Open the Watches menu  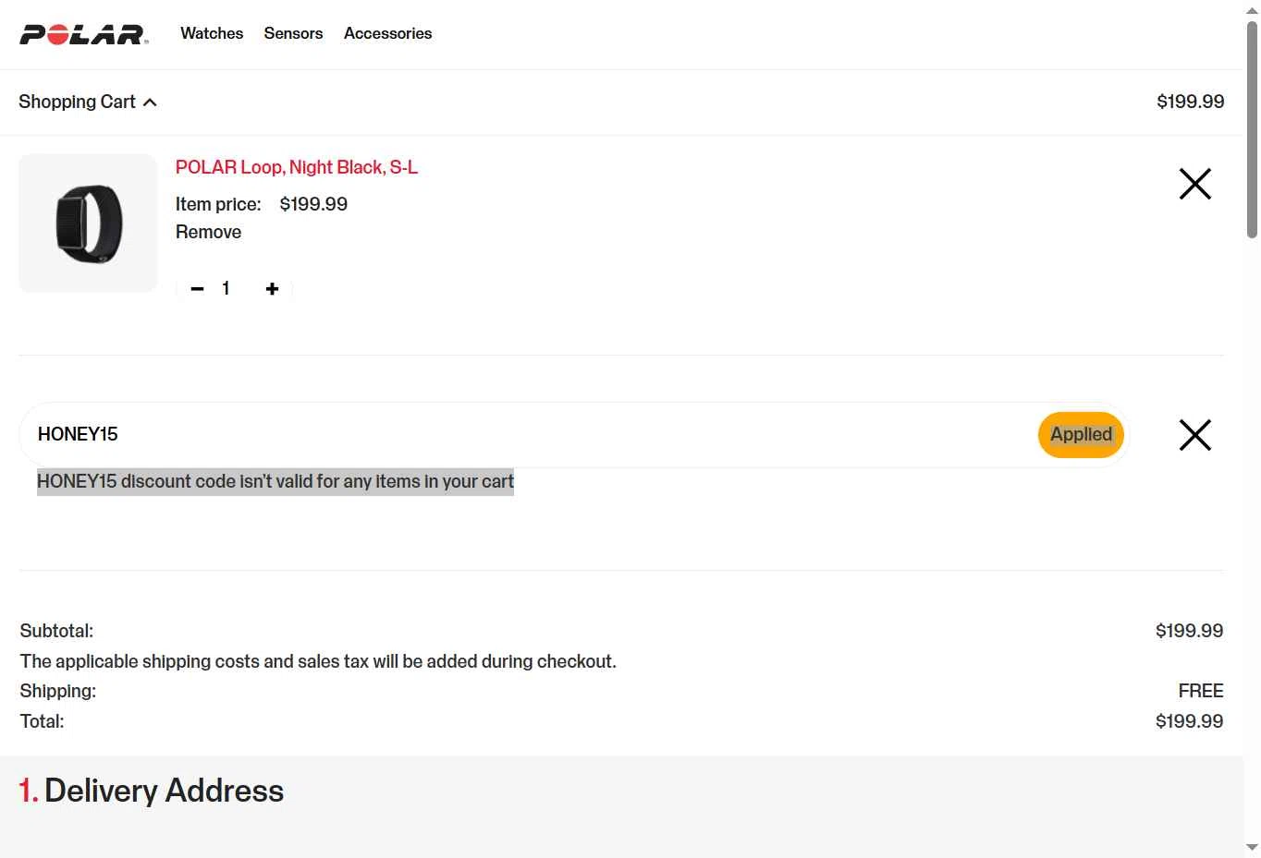212,33
